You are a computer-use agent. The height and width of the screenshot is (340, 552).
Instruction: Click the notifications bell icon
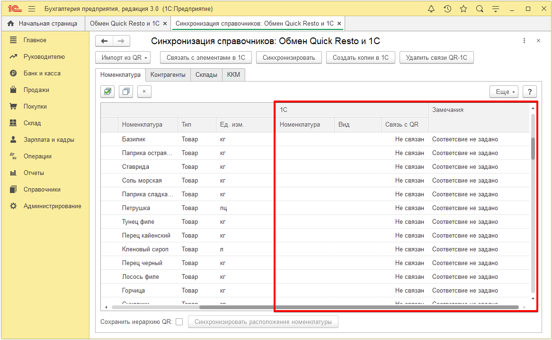point(431,9)
